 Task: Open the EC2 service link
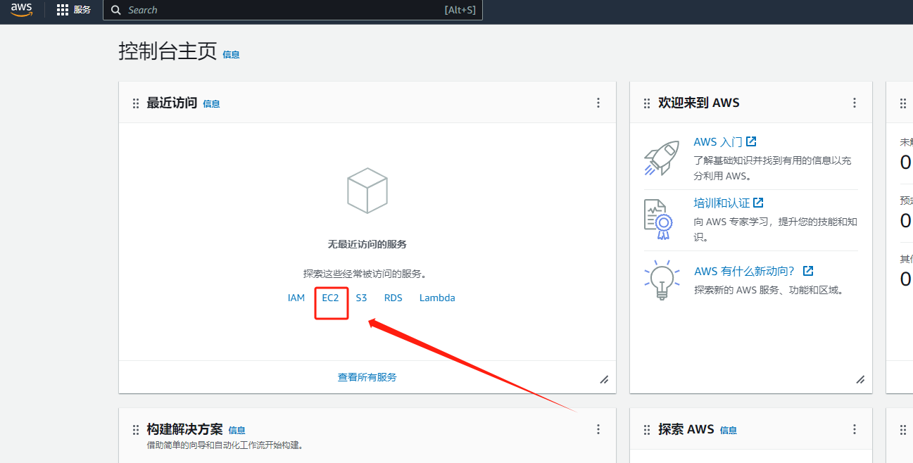tap(330, 298)
